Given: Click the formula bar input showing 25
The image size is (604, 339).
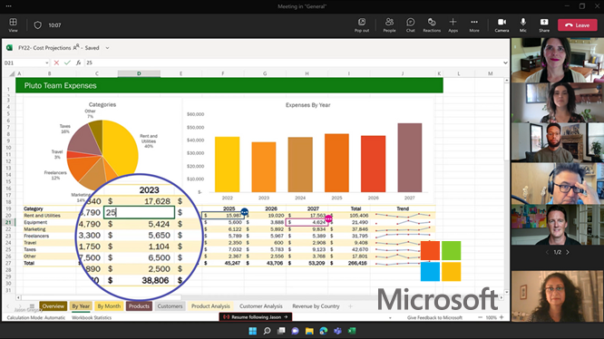Looking at the screenshot, I should [293, 63].
